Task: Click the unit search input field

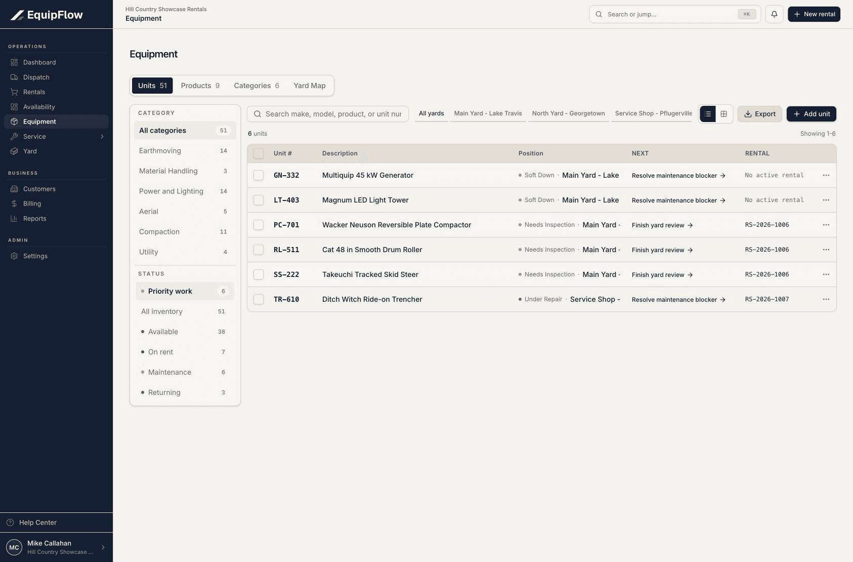Action: point(328,114)
